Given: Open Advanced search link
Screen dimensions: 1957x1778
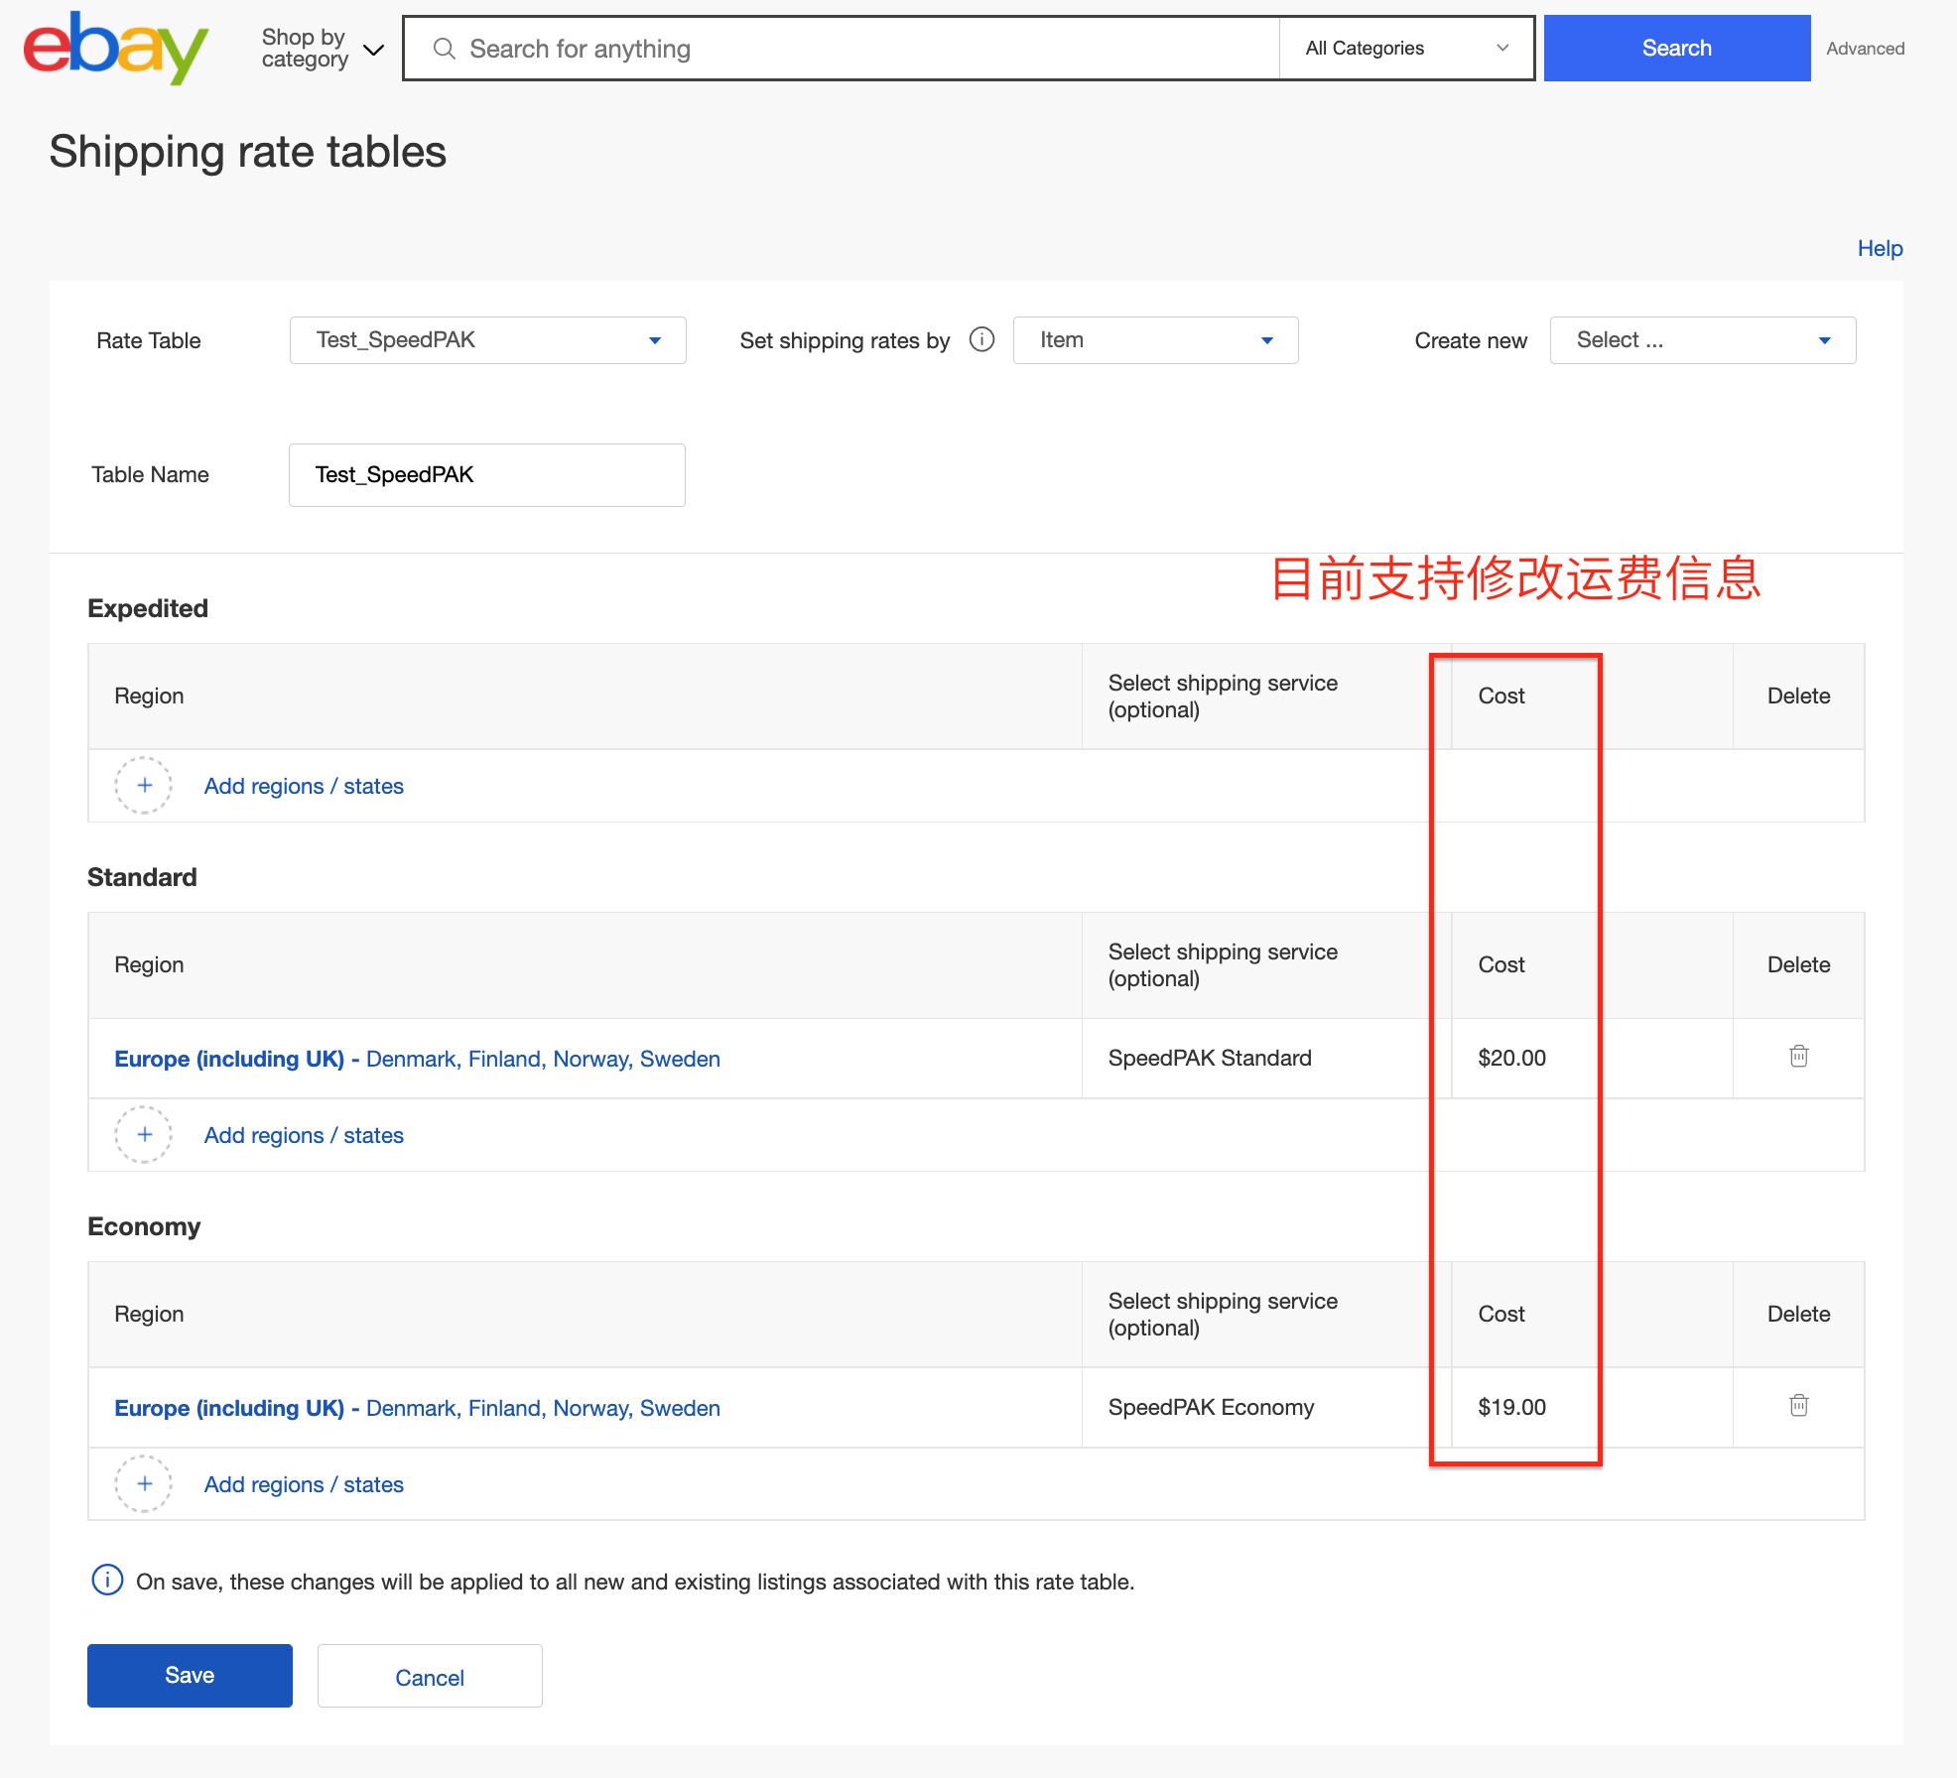Looking at the screenshot, I should [1865, 49].
